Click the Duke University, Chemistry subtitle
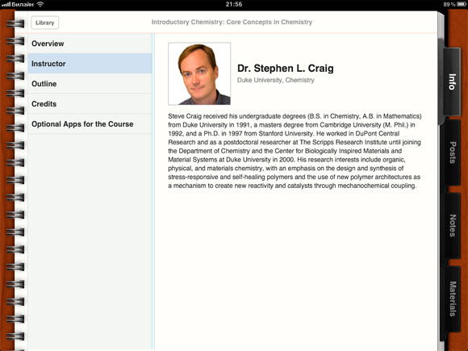The image size is (468, 351). click(275, 80)
